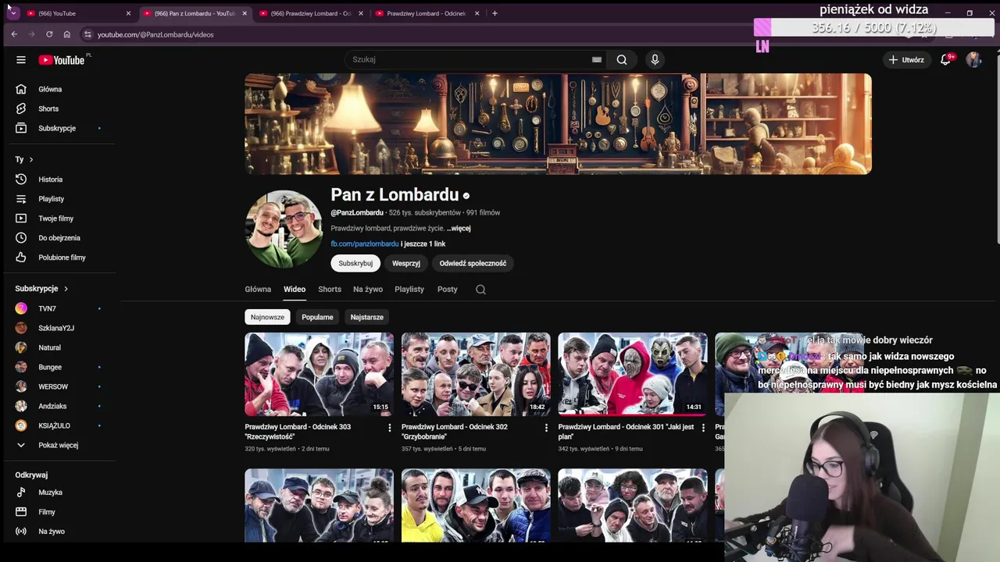Open Odcinek 301 video thumbnail
The height and width of the screenshot is (562, 1000).
pos(633,375)
